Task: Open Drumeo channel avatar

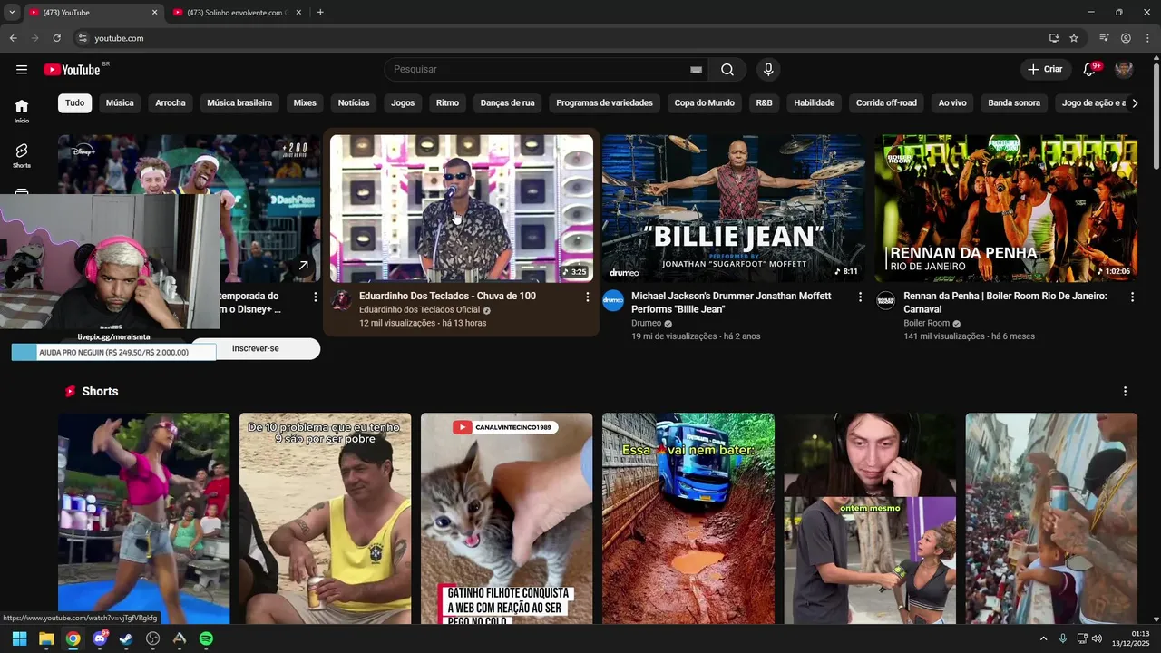Action: point(613,301)
